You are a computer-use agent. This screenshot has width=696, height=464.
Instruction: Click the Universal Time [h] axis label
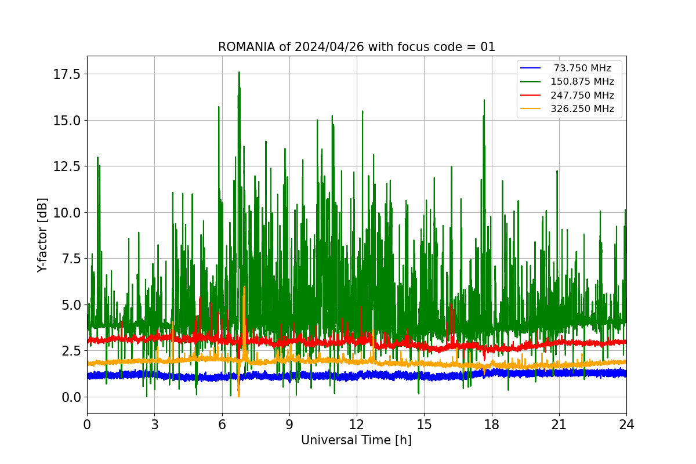[x=356, y=440]
